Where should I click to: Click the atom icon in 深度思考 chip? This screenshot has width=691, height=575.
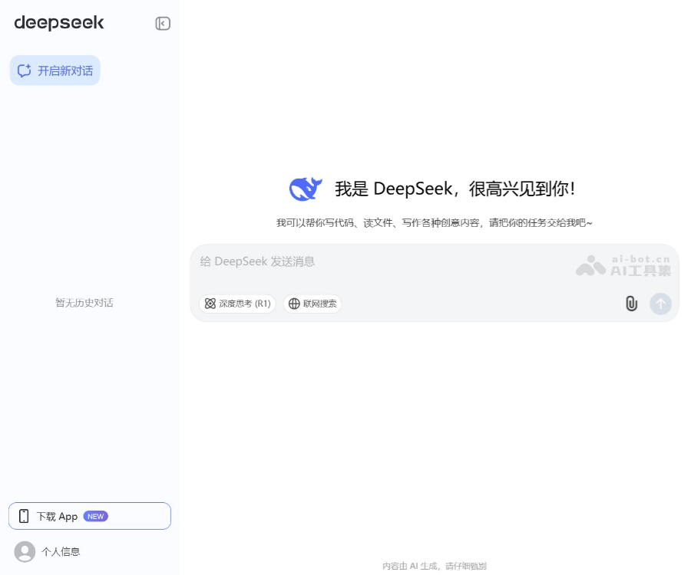click(x=210, y=304)
